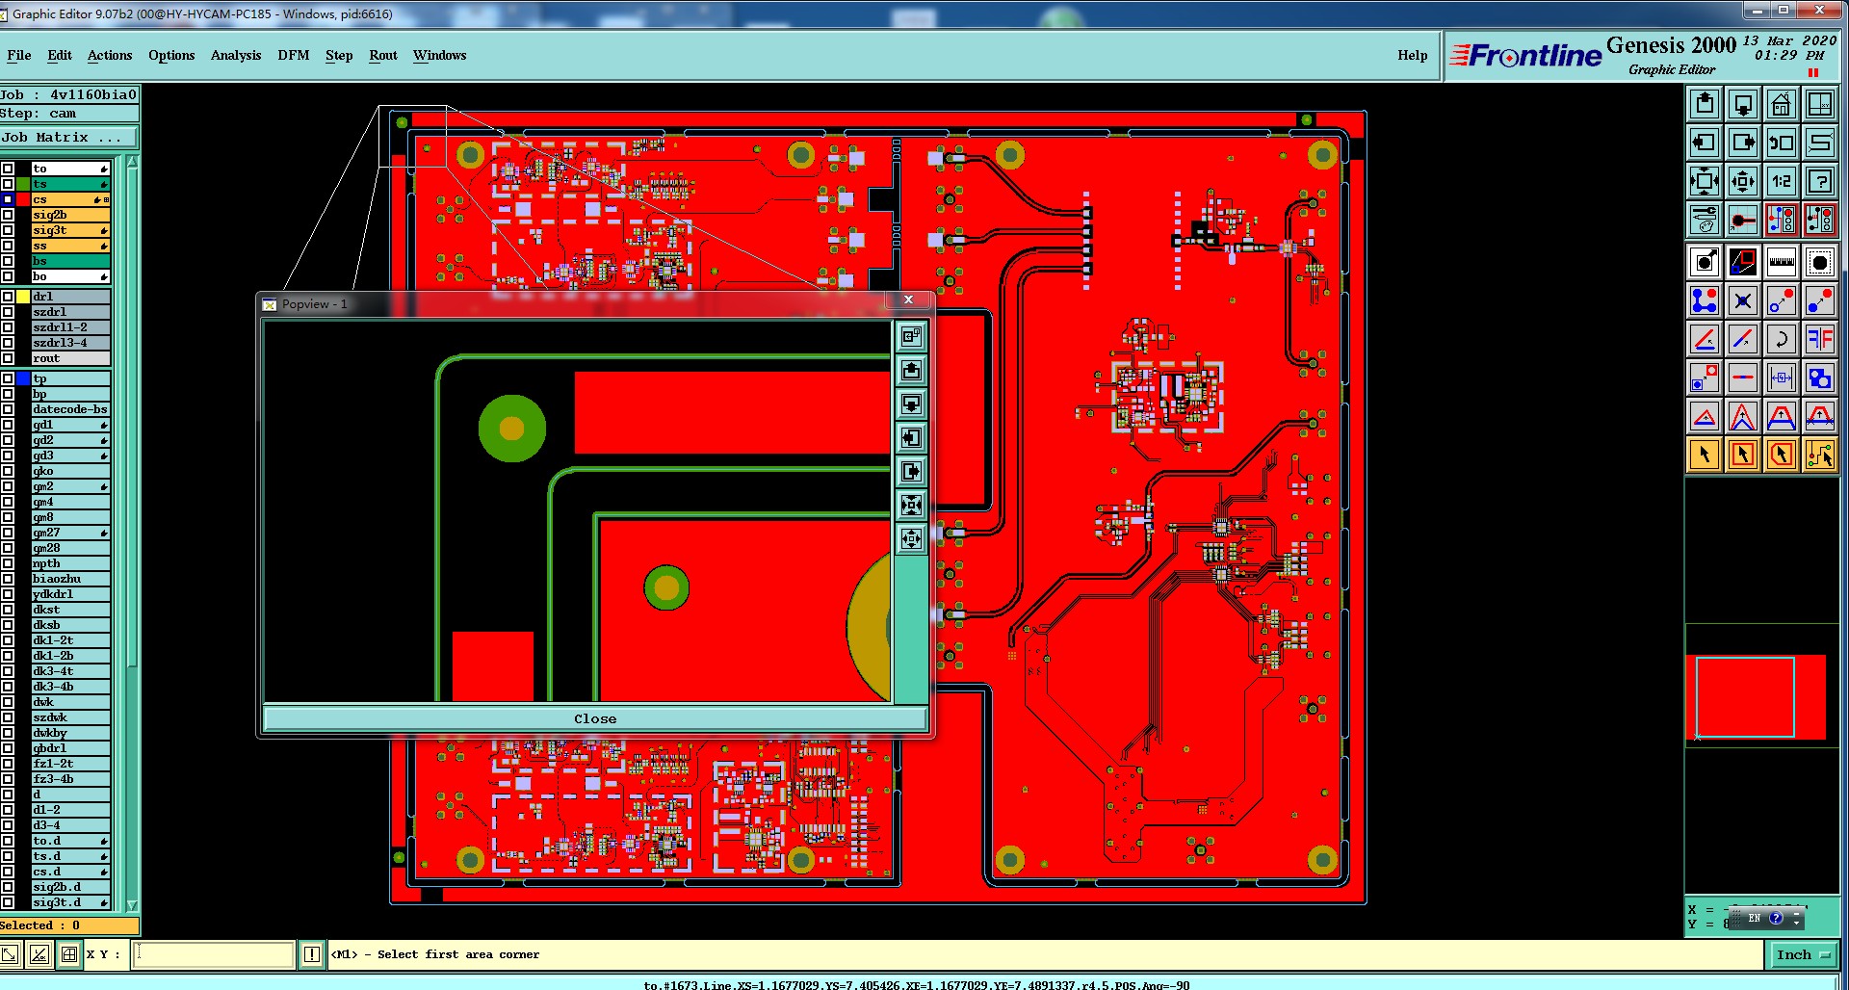
Task: Click the Home view icon
Action: coord(1781,104)
